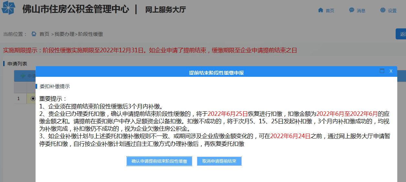
Task: Go to 首页 in the breadcrumb
Action: 44,34
